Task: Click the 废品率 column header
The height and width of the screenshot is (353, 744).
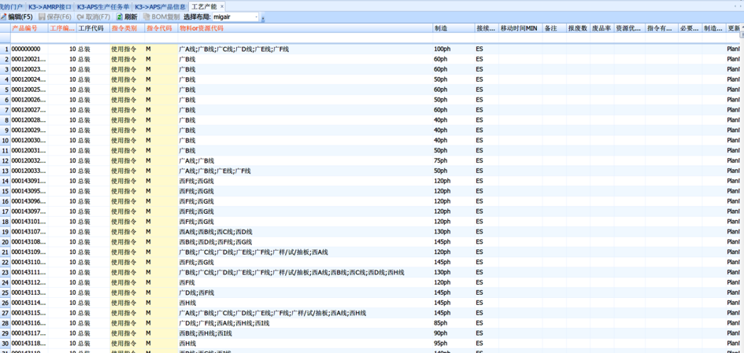Action: point(601,28)
